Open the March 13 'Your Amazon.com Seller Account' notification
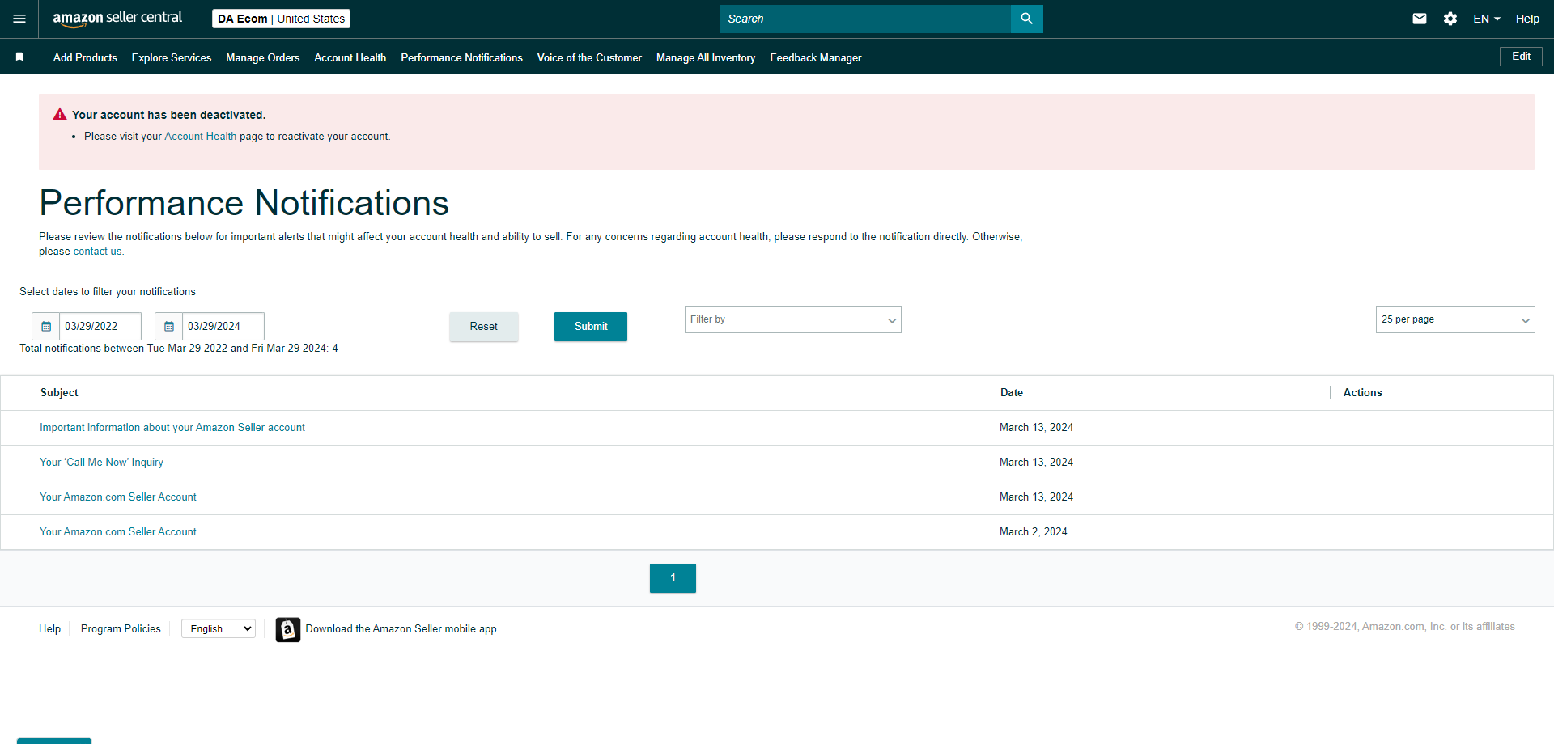Viewport: 1554px width, 744px height. [118, 497]
